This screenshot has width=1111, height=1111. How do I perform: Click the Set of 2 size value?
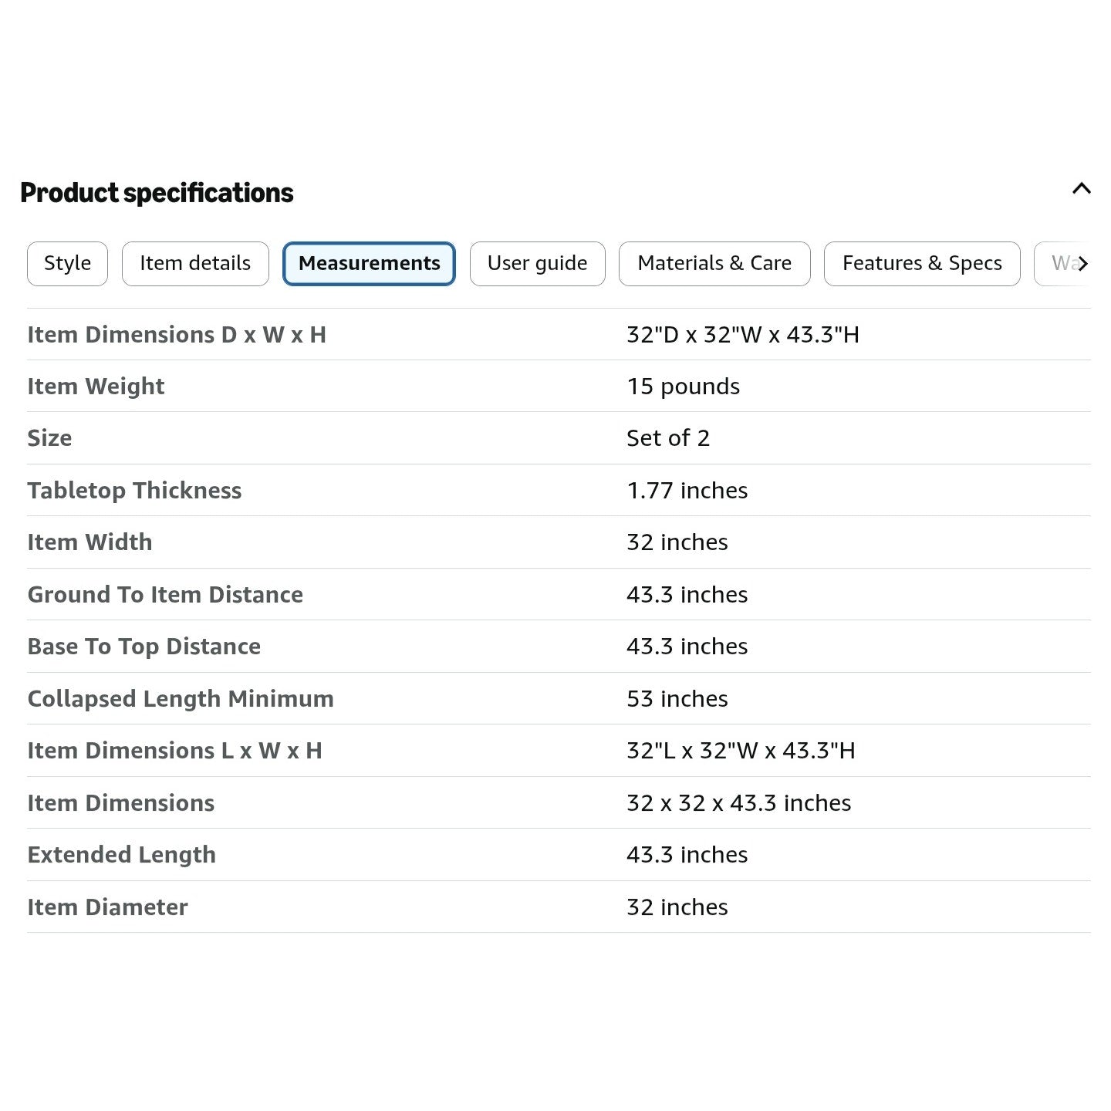pyautogui.click(x=667, y=438)
